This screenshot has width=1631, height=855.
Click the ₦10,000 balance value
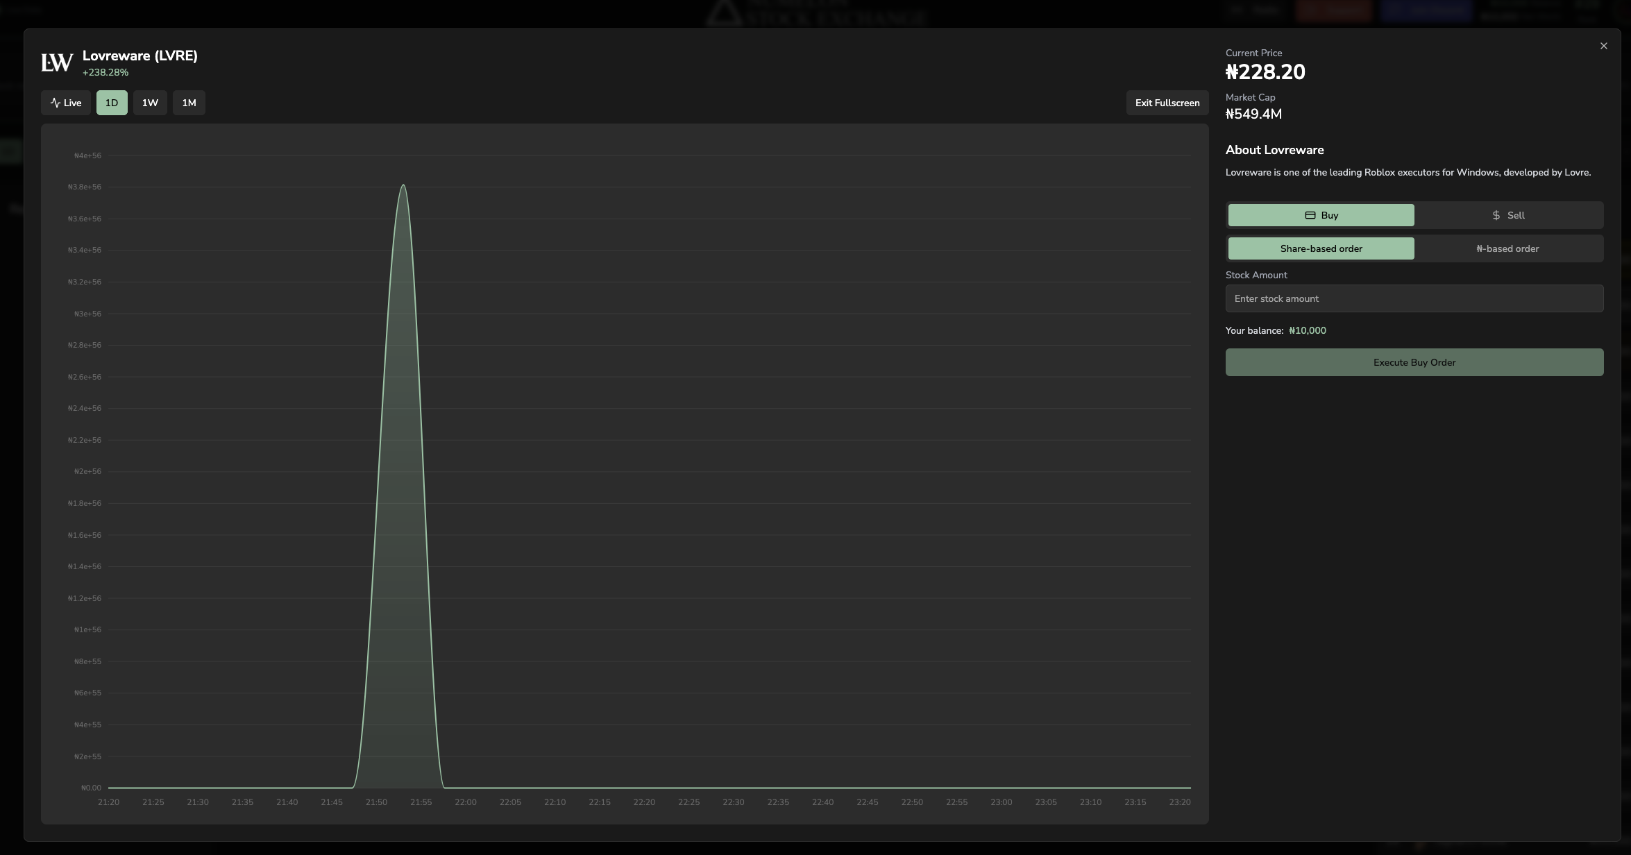pos(1308,330)
